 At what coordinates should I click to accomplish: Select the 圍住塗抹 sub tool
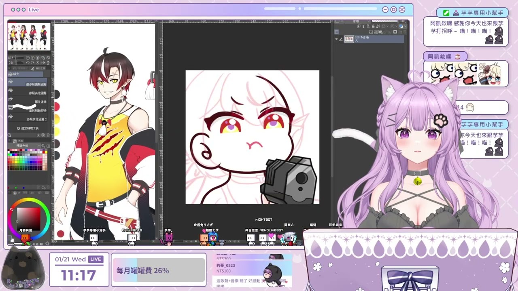(x=27, y=100)
